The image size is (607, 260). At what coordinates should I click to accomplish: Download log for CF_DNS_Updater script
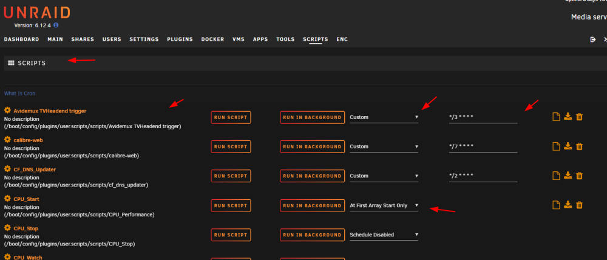pyautogui.click(x=568, y=175)
